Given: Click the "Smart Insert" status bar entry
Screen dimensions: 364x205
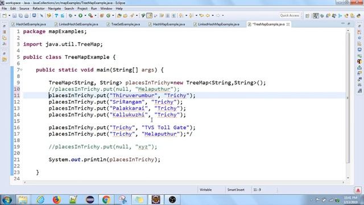Looking at the screenshot, I should [236, 190].
